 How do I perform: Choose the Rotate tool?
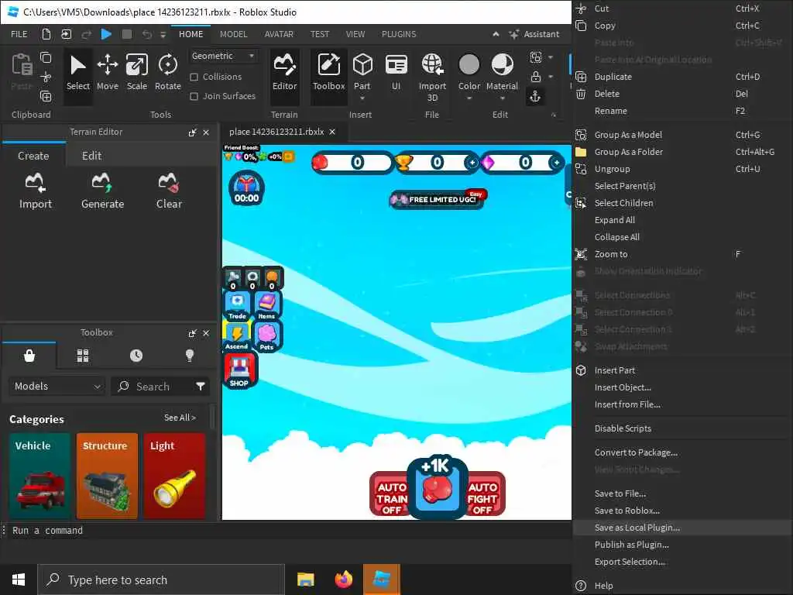point(168,73)
